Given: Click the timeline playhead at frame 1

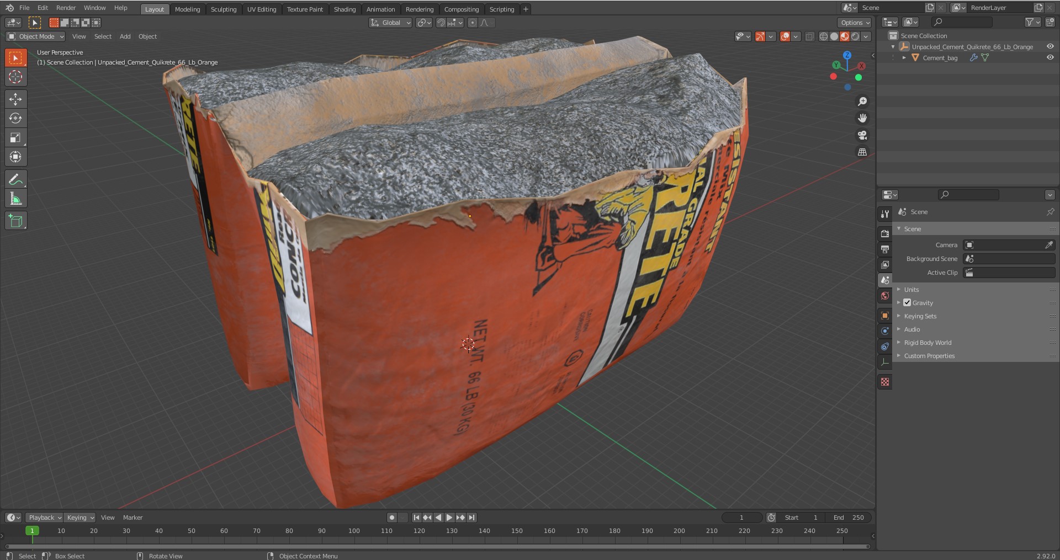Looking at the screenshot, I should (32, 531).
